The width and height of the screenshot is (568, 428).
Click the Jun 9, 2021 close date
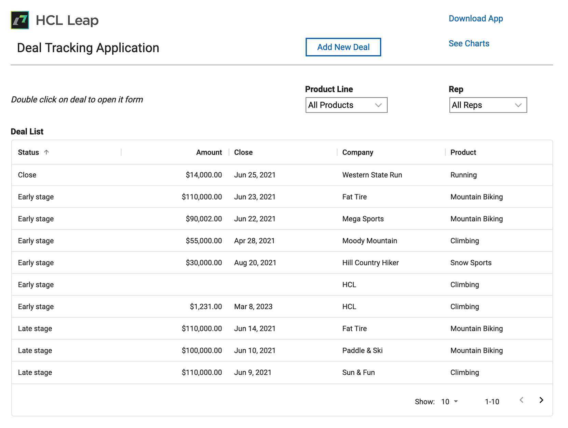coord(253,372)
